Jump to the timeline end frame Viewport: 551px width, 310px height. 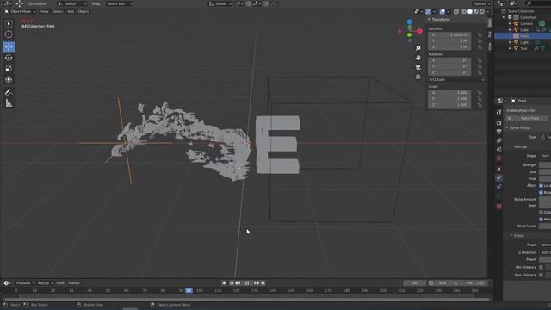coord(263,283)
